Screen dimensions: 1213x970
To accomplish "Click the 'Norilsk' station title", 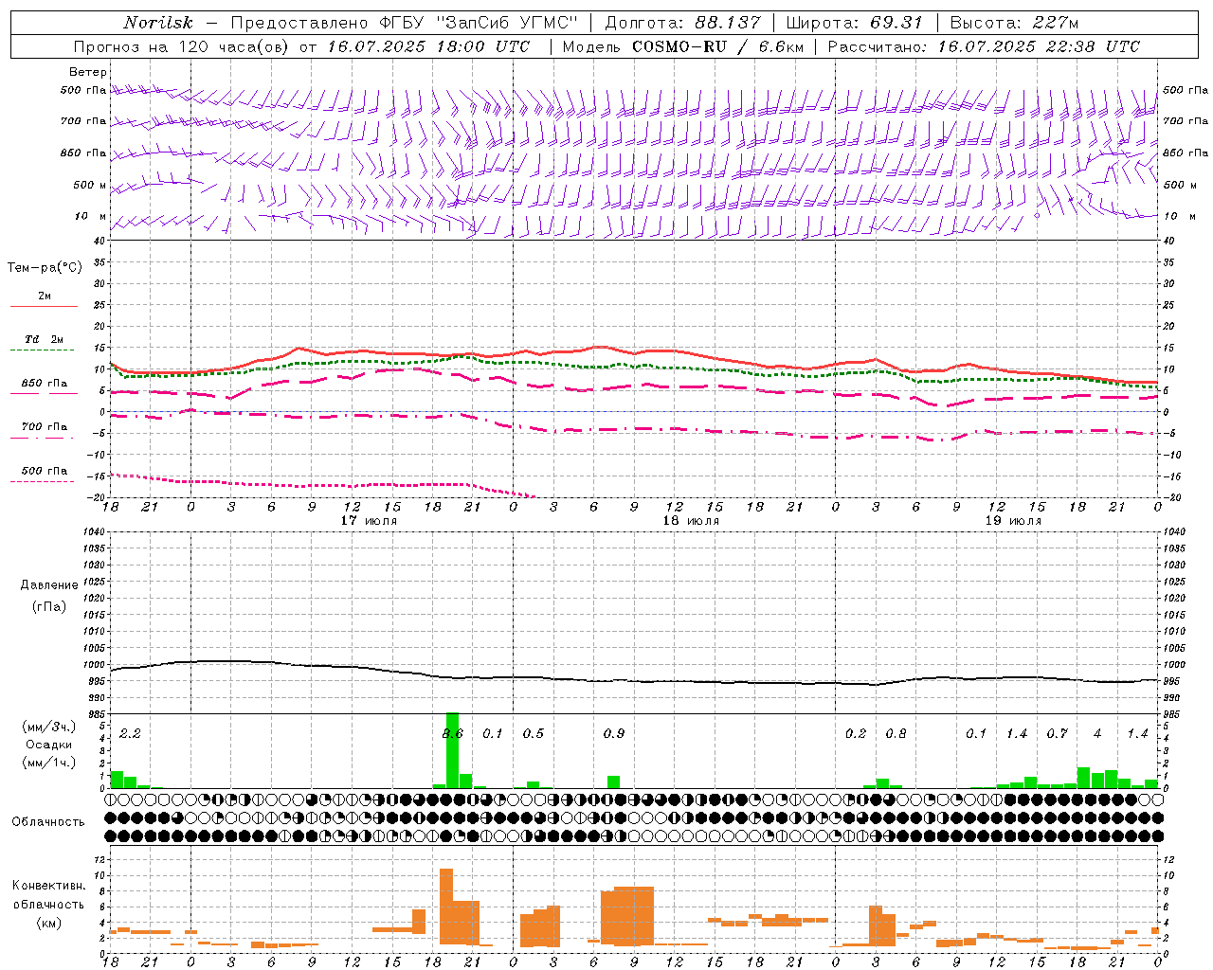I will pyautogui.click(x=158, y=23).
